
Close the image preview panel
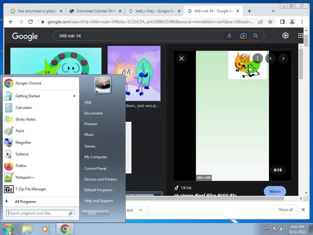coord(182,58)
